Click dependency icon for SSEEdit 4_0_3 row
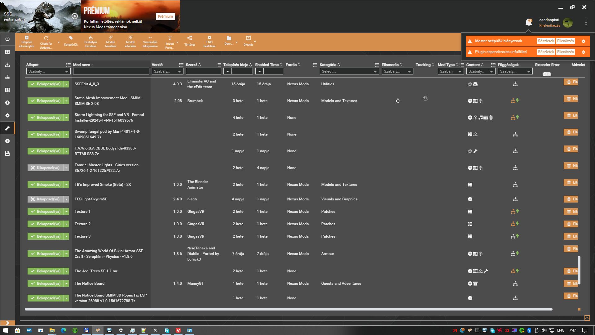Viewport: 595px width, 335px height. coord(515,84)
